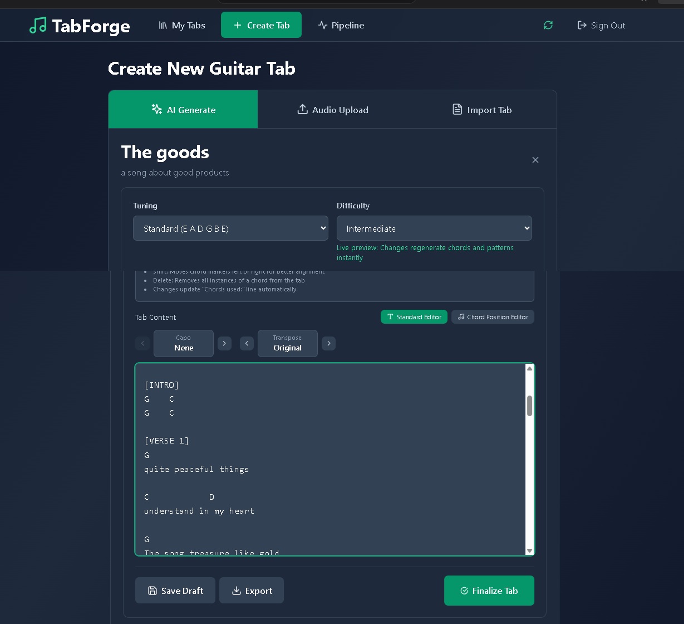Switch to the Chord Position Editor
Image resolution: width=684 pixels, height=624 pixels.
493,316
